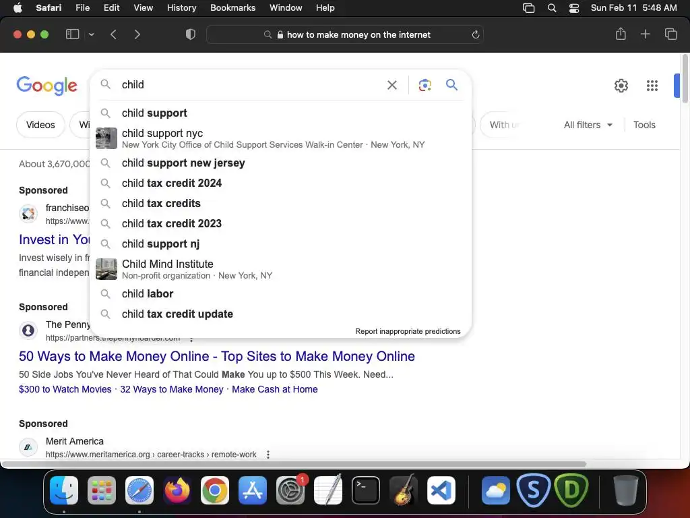Click the child support nyc thumbnail
This screenshot has width=690, height=518.
click(106, 138)
